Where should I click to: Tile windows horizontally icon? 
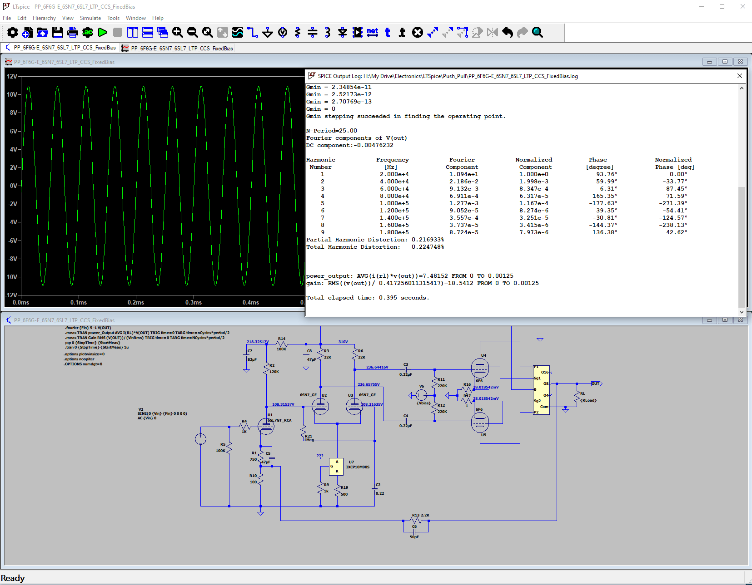click(x=148, y=32)
